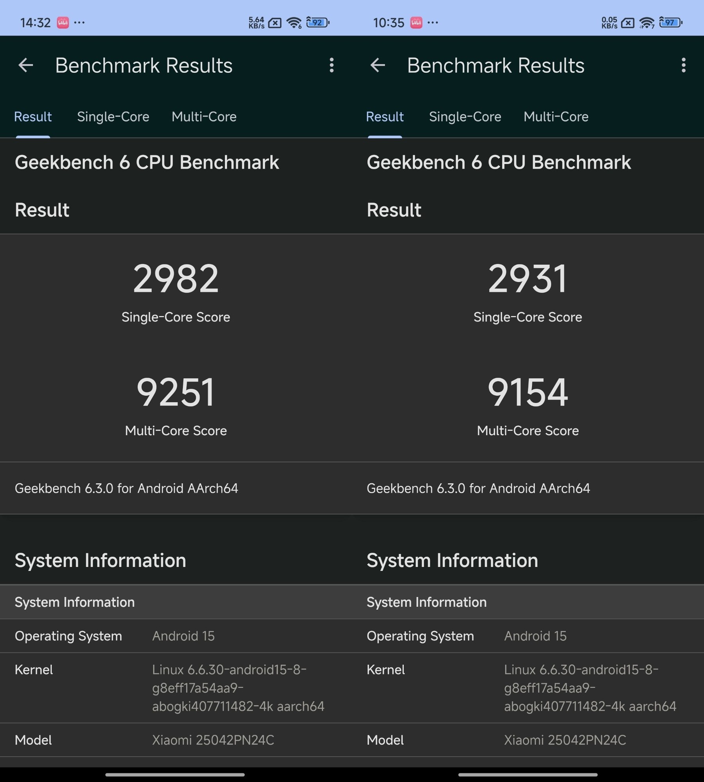Switch to Multi-Core tab on 14:32 screen

(204, 117)
